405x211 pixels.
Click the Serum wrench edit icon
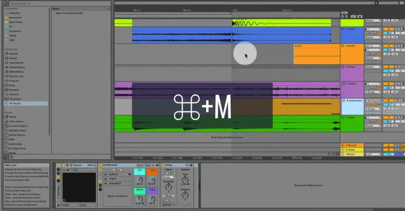(x=71, y=165)
